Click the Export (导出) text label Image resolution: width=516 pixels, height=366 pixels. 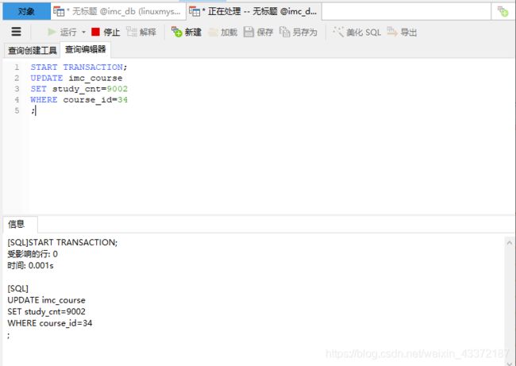[409, 33]
